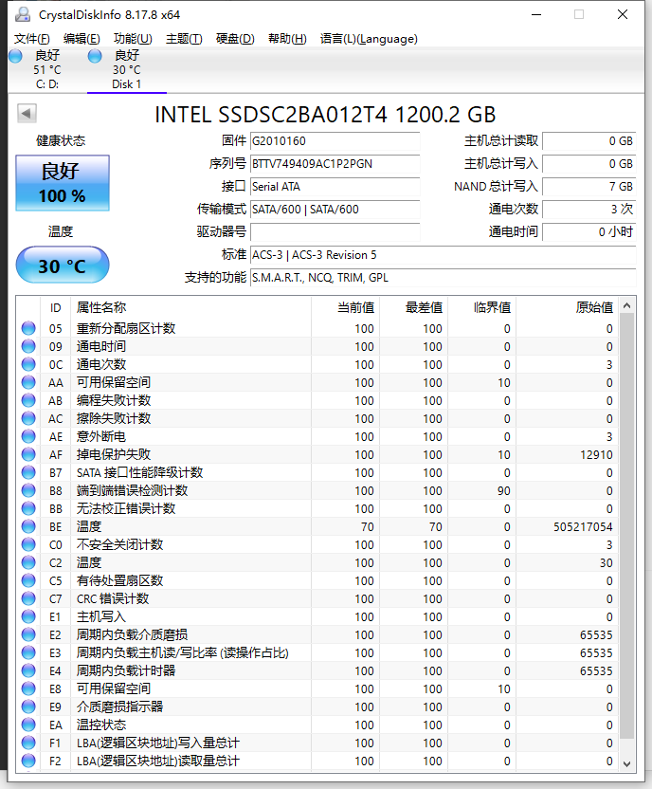Click the interface field Serial ATA

click(335, 187)
